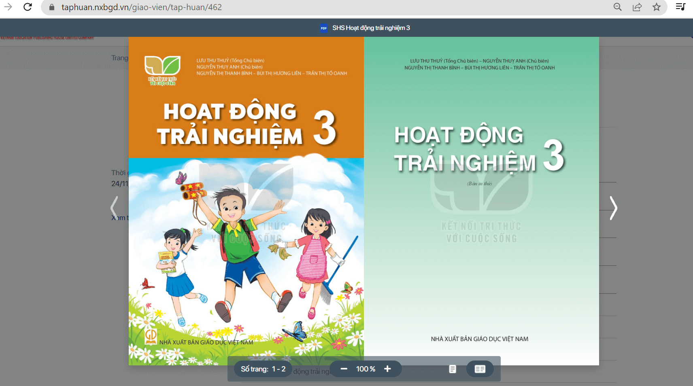Go forward with the browser arrow
Viewport: 693px width, 386px height.
(8, 7)
